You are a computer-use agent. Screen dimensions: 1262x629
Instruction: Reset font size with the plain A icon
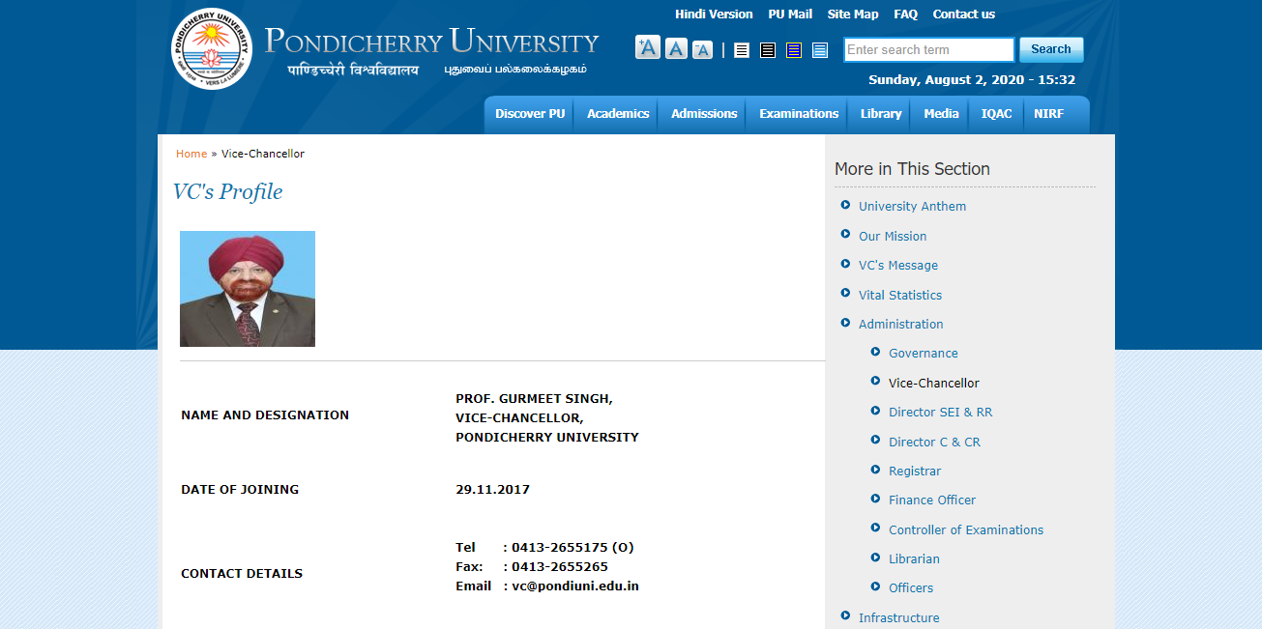point(677,48)
